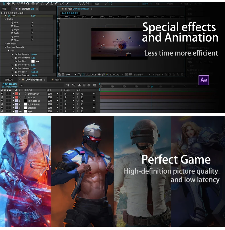225x230 pixels.
Task: Select the Rotation tool
Action: click(x=19, y=3)
